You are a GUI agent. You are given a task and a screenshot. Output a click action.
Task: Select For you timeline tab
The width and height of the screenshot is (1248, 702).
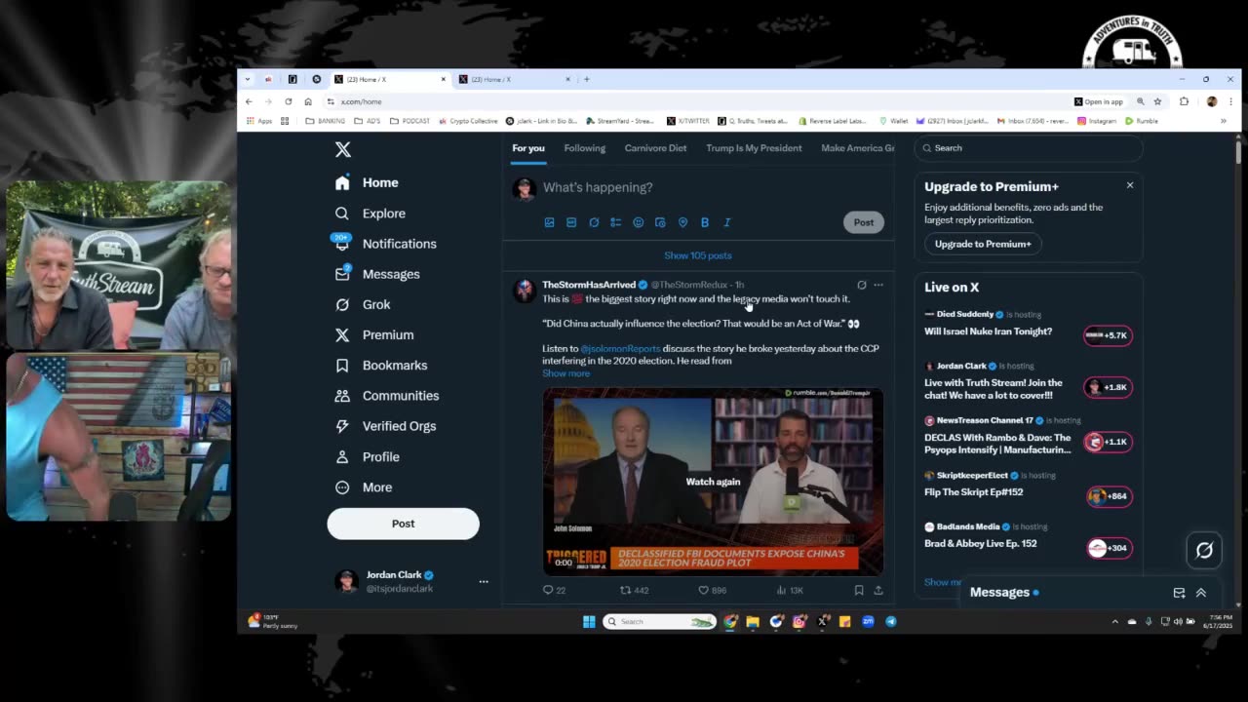coord(528,148)
